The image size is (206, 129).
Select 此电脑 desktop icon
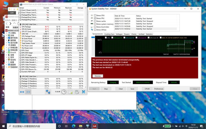[x=5, y=5]
